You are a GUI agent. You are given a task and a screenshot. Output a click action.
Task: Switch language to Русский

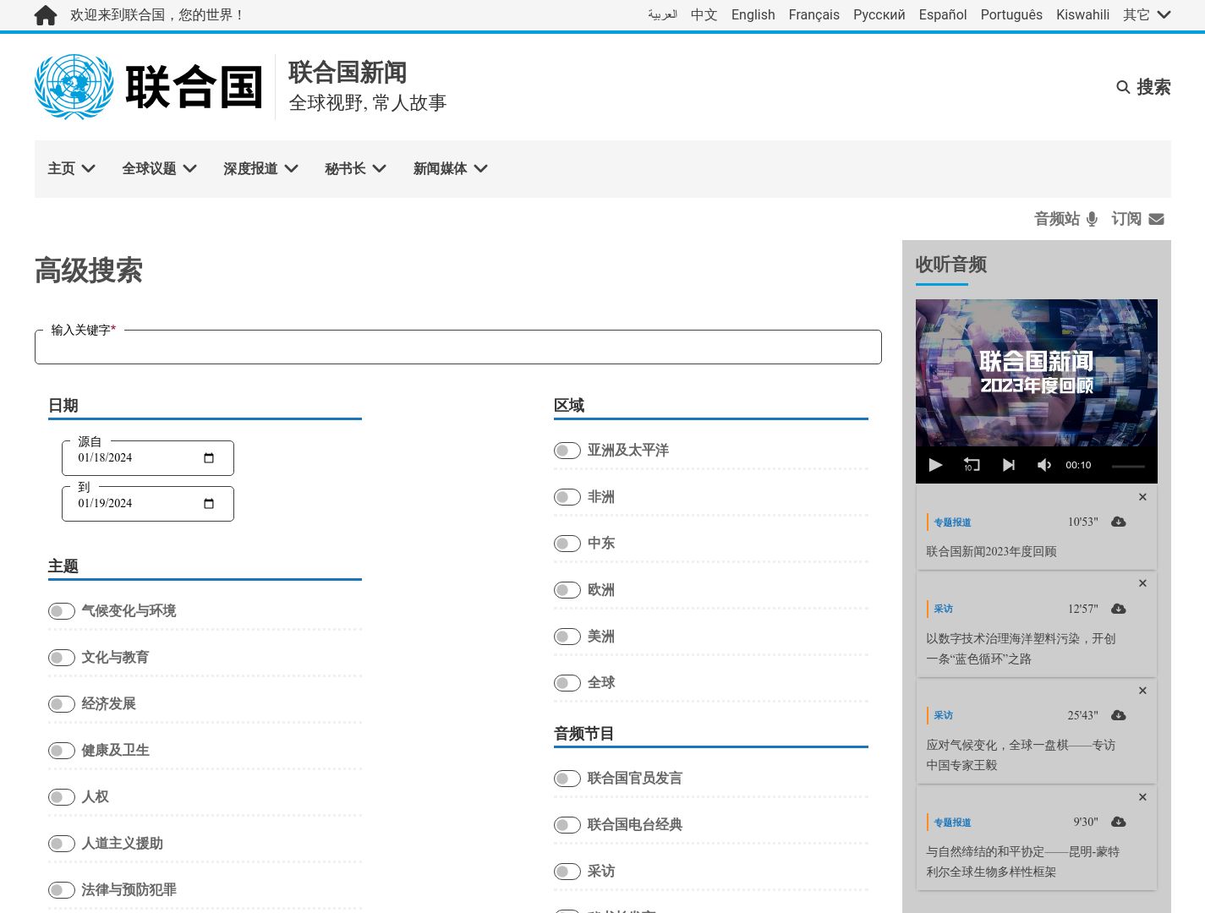[879, 14]
